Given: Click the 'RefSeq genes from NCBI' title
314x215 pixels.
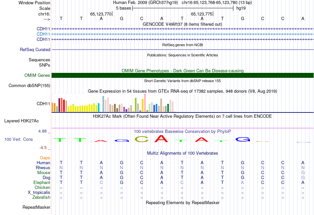Looking at the screenshot, I should coord(182,45).
